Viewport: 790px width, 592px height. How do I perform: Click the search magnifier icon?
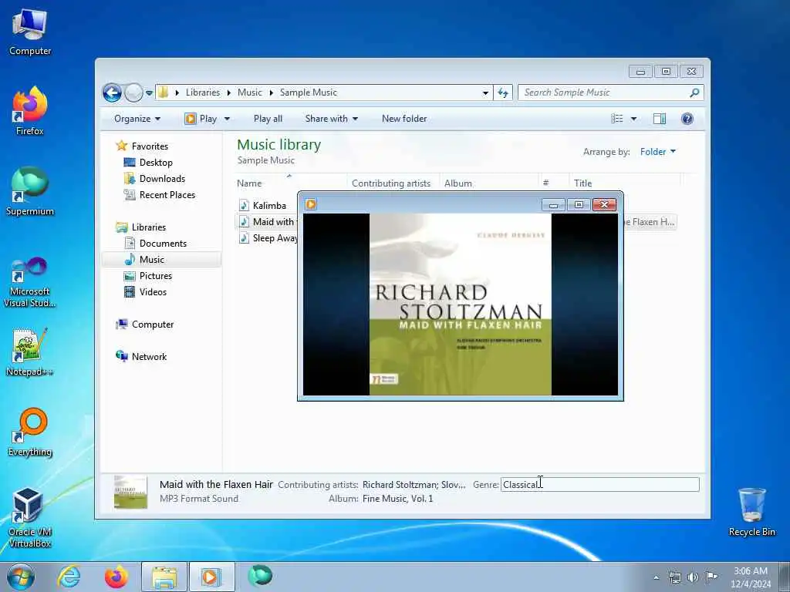point(695,92)
